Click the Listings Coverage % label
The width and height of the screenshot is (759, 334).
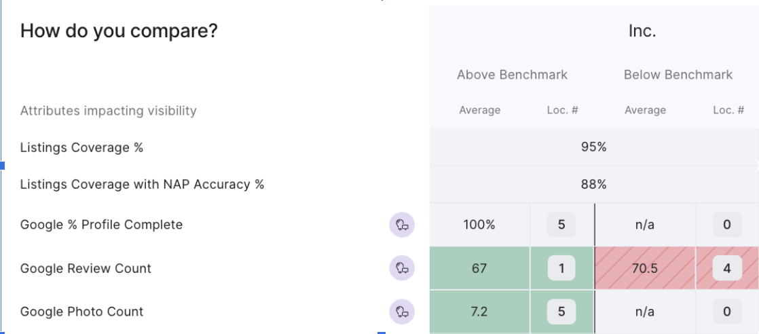(81, 147)
